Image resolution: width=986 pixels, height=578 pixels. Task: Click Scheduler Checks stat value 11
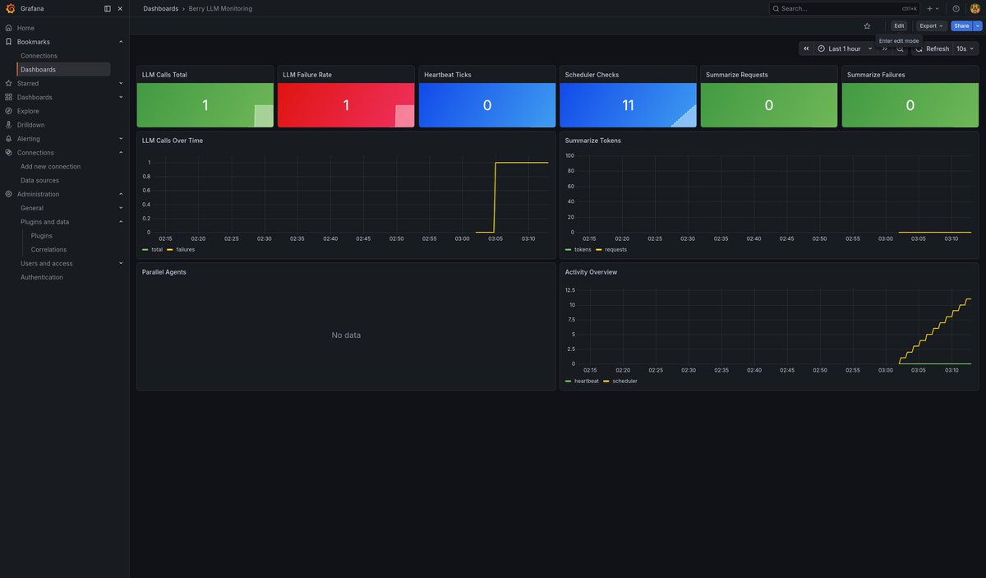(x=628, y=105)
